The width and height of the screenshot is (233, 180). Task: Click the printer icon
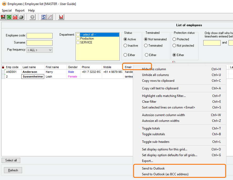pyautogui.click(x=21, y=17)
